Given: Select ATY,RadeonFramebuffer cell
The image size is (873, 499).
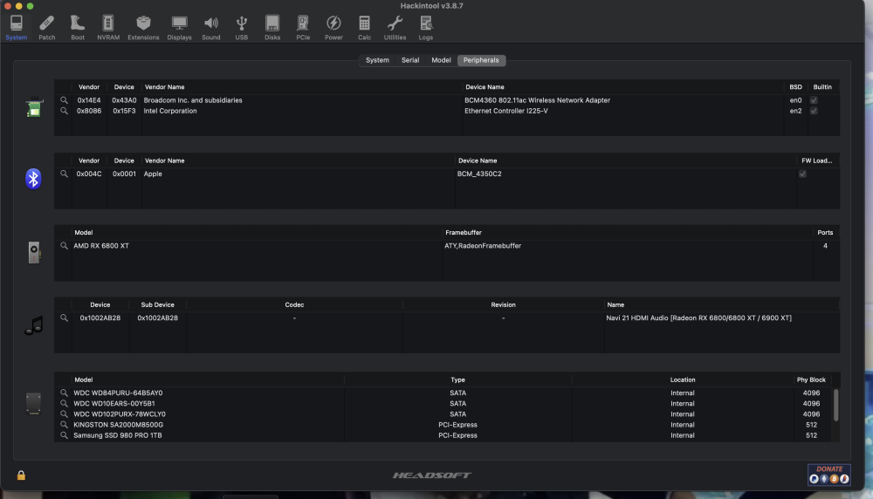Looking at the screenshot, I should point(483,245).
